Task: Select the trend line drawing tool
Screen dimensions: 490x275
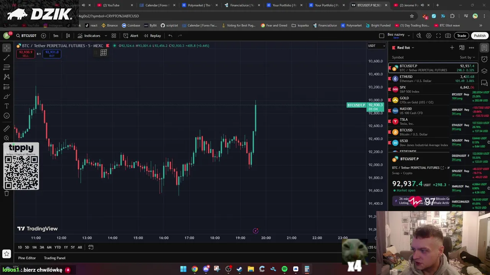Action: [x=7, y=57]
